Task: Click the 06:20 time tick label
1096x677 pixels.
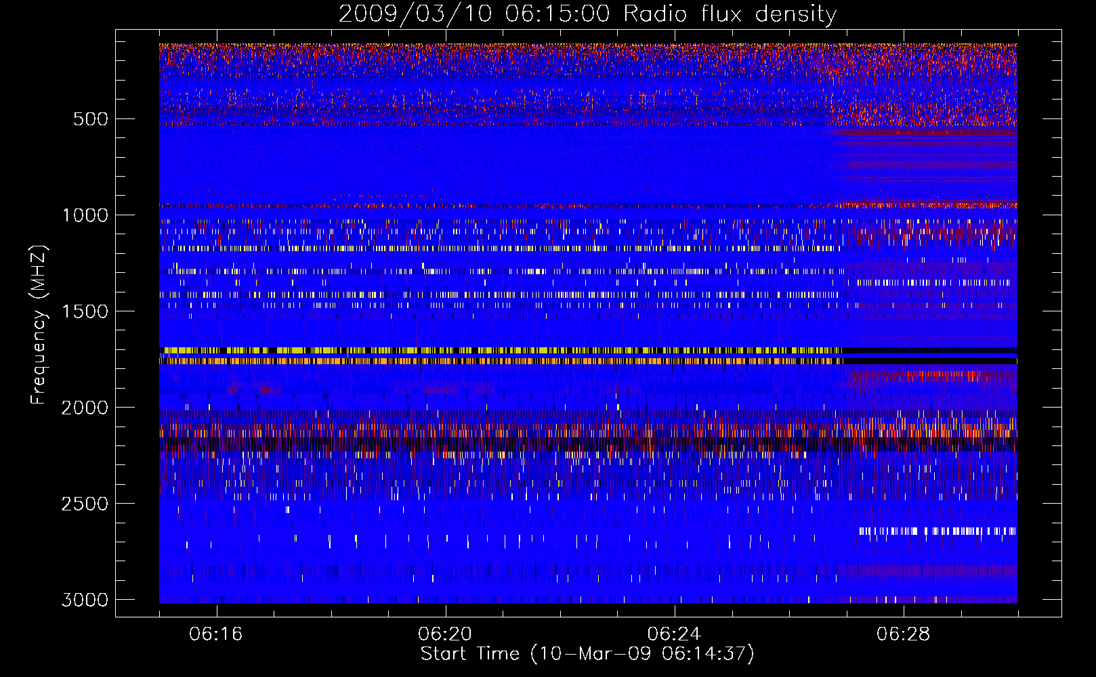Action: click(x=445, y=634)
